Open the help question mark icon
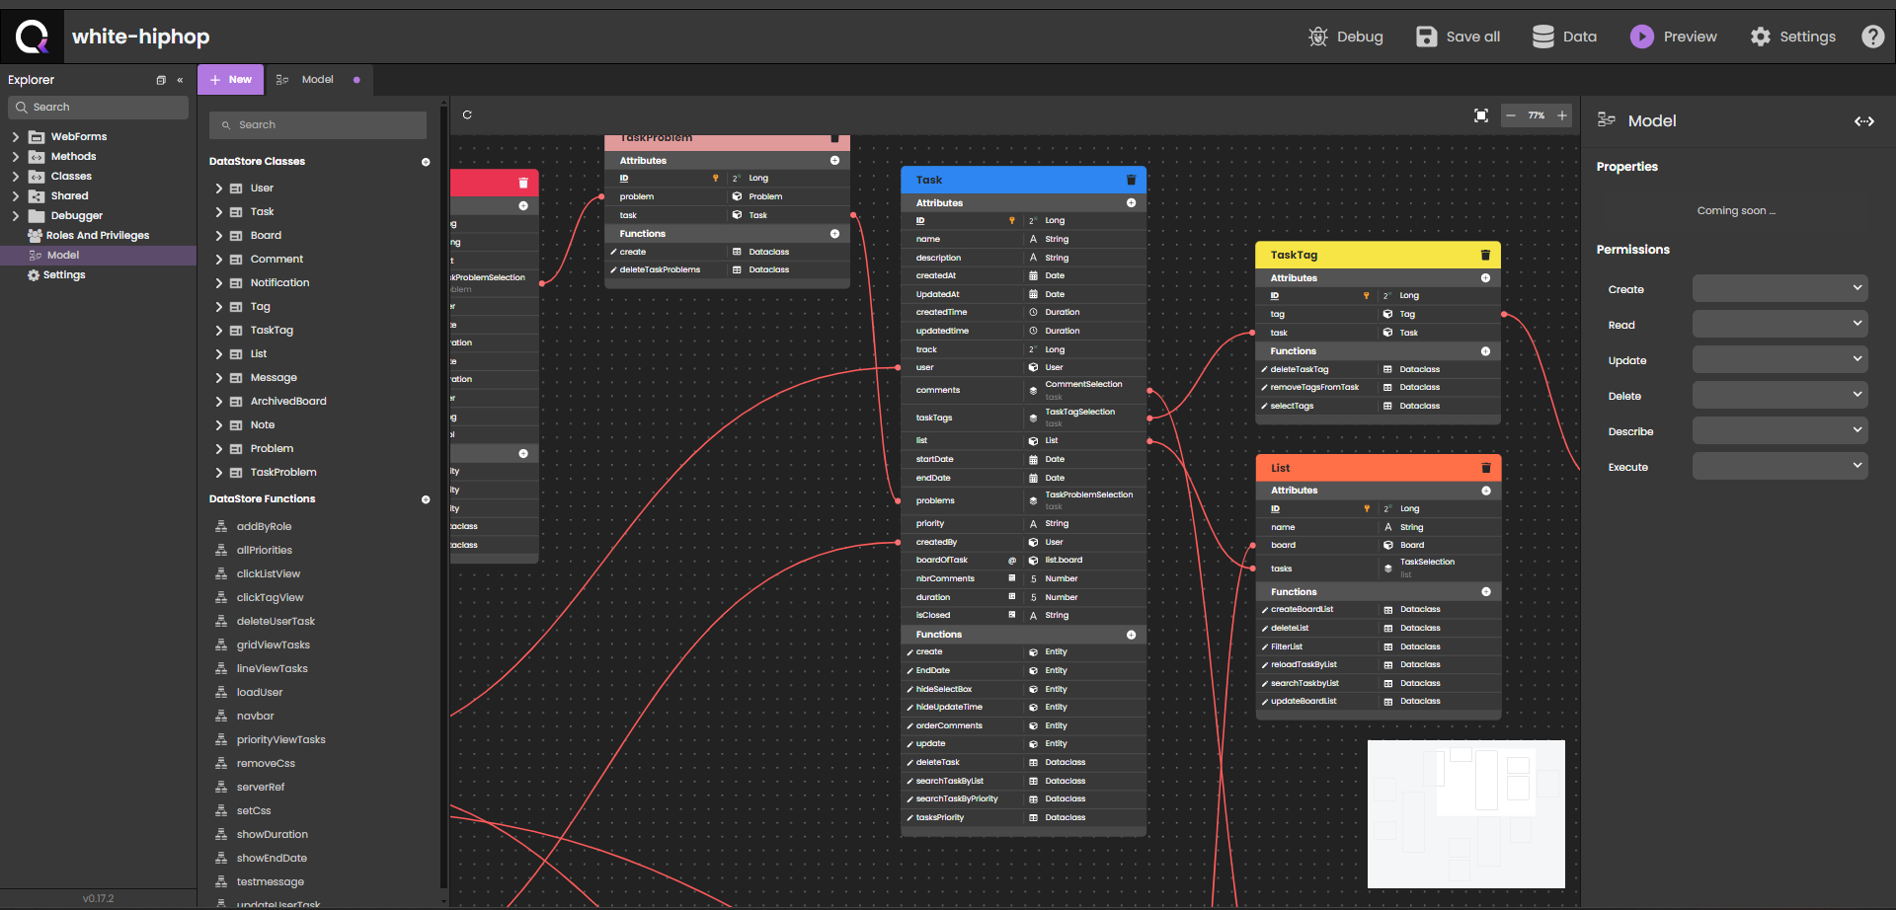 point(1872,37)
